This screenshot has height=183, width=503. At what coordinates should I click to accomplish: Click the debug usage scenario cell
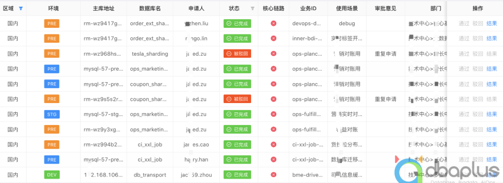click(347, 23)
